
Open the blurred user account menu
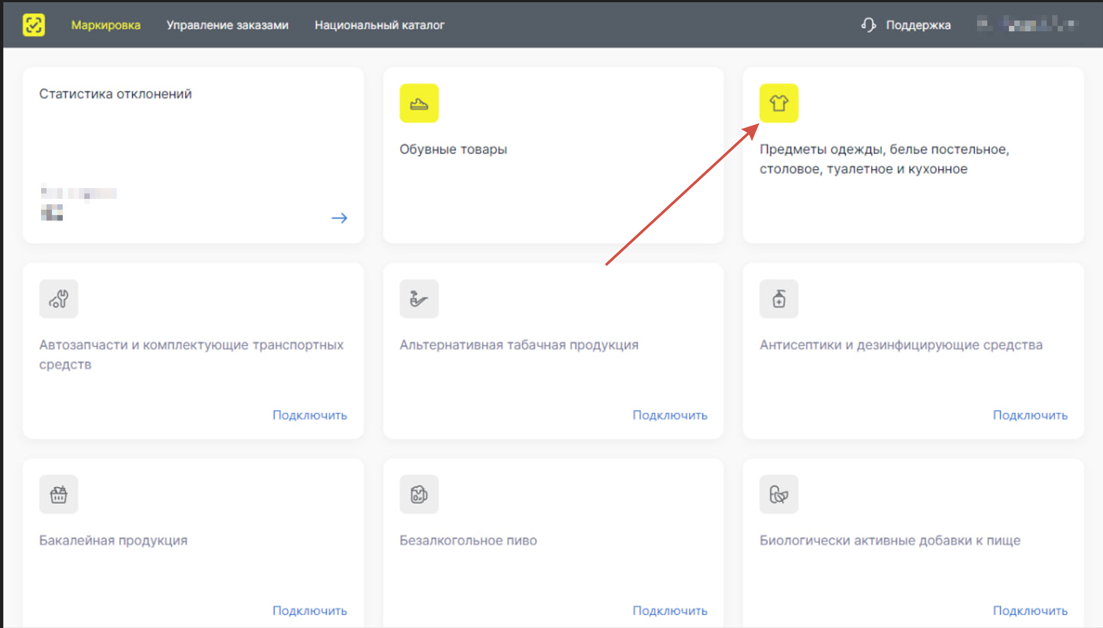[1027, 25]
